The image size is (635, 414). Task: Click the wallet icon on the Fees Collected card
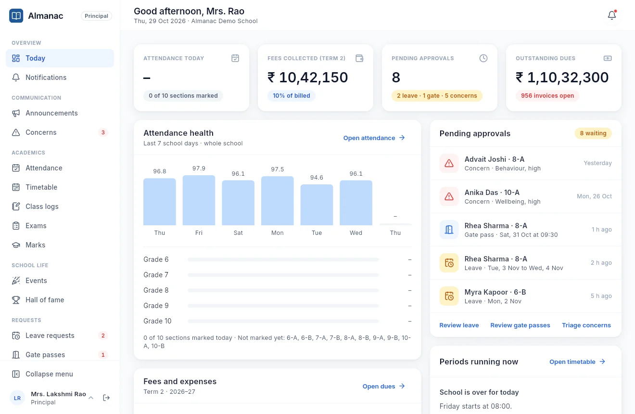coord(359,58)
